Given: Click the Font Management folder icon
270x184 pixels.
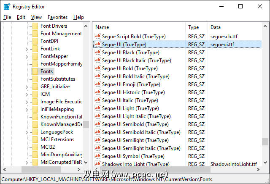Looking at the screenshot, I should [35, 34].
